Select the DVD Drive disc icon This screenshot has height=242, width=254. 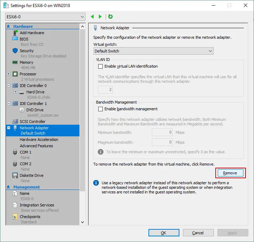tap(22, 110)
